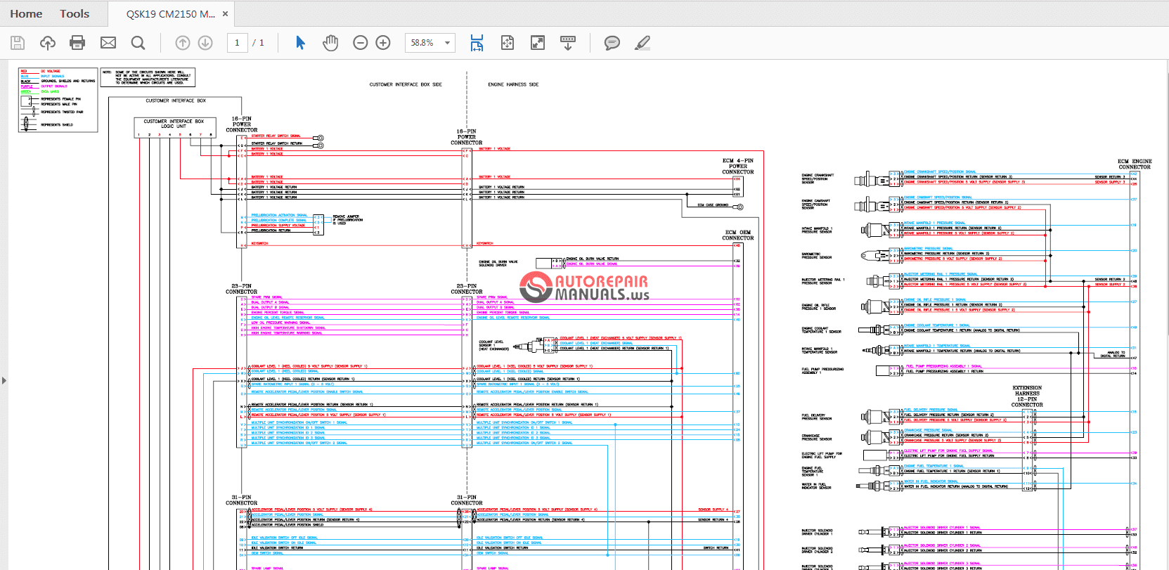Screen dimensions: 1169x570
Task: Select the QSK19 CM2150 document tab
Action: click(x=171, y=13)
